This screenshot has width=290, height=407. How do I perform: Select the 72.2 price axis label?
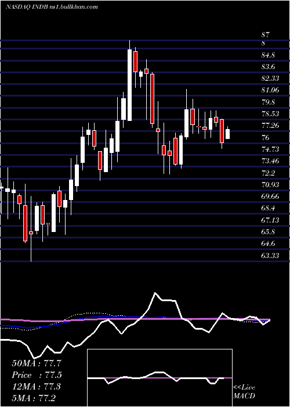(x=268, y=173)
